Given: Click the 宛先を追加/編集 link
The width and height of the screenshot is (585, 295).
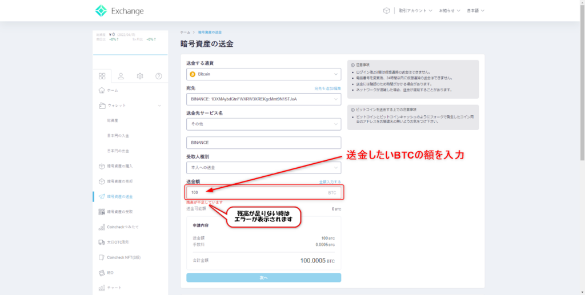Looking at the screenshot, I should (327, 88).
